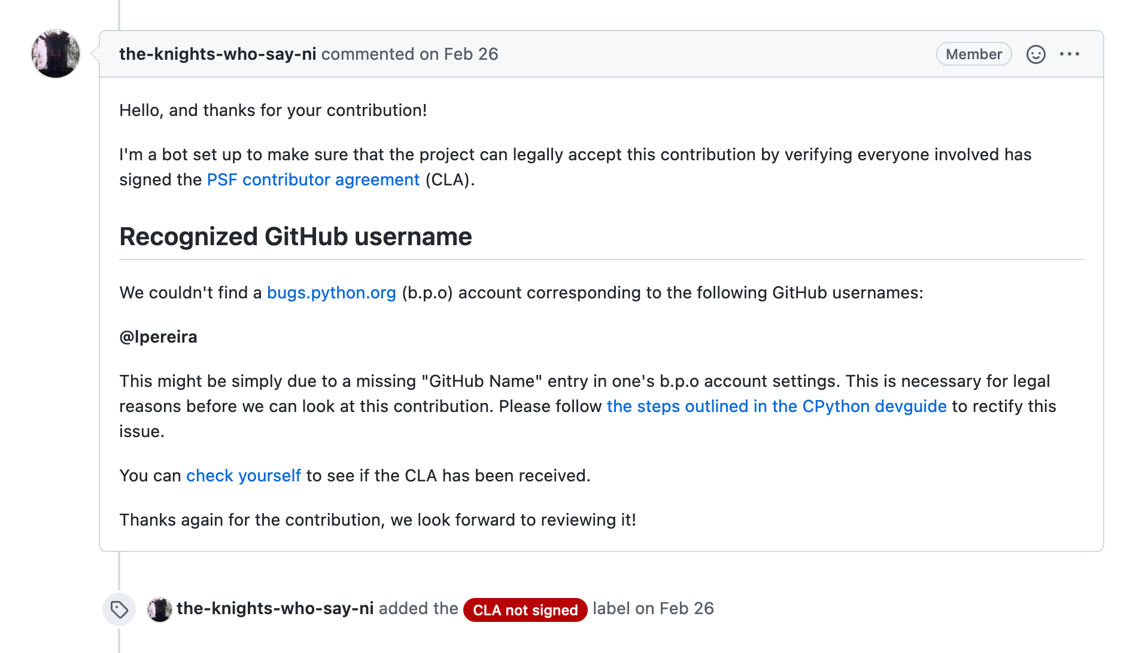Open the add emoji reaction picker

1035,54
